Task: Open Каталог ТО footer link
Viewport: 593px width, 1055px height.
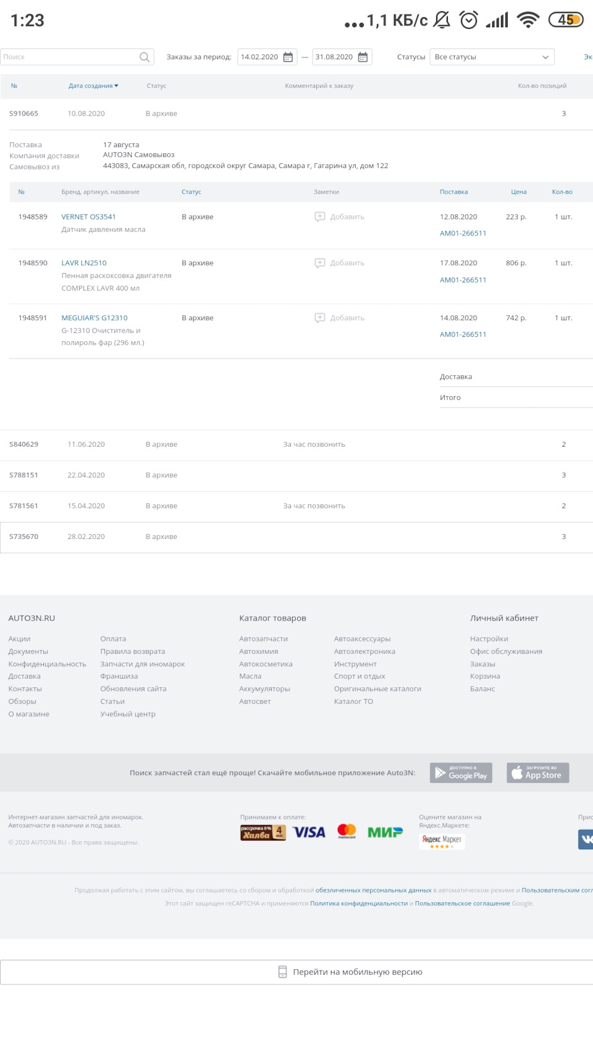Action: (353, 701)
